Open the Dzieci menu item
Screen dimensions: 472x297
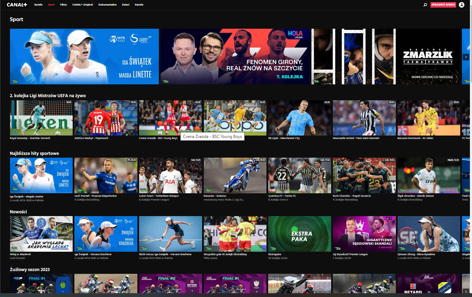[126, 5]
